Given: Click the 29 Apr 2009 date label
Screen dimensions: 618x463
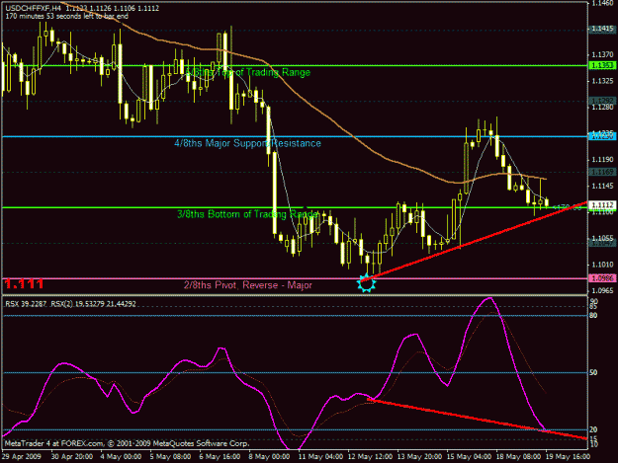Looking at the screenshot, I should [x=21, y=457].
